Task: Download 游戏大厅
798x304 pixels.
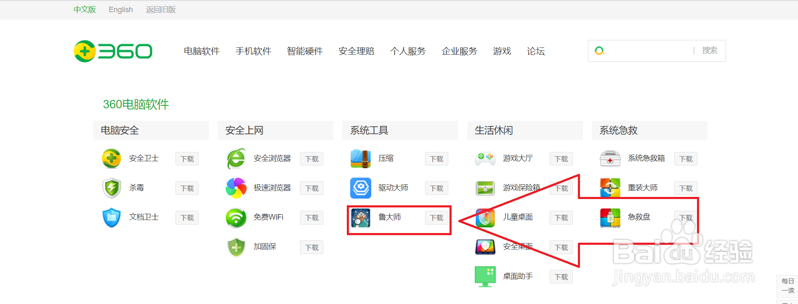Action: 561,159
